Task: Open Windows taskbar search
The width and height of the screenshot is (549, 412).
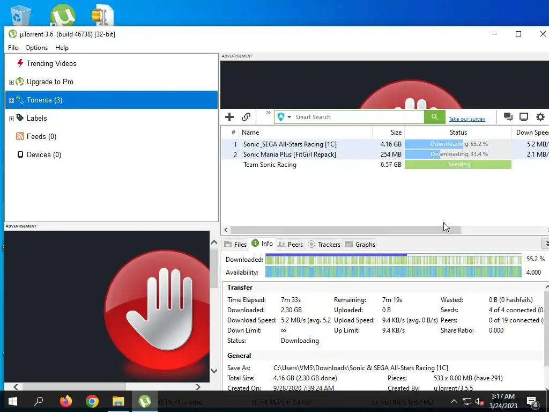Action: 39,401
